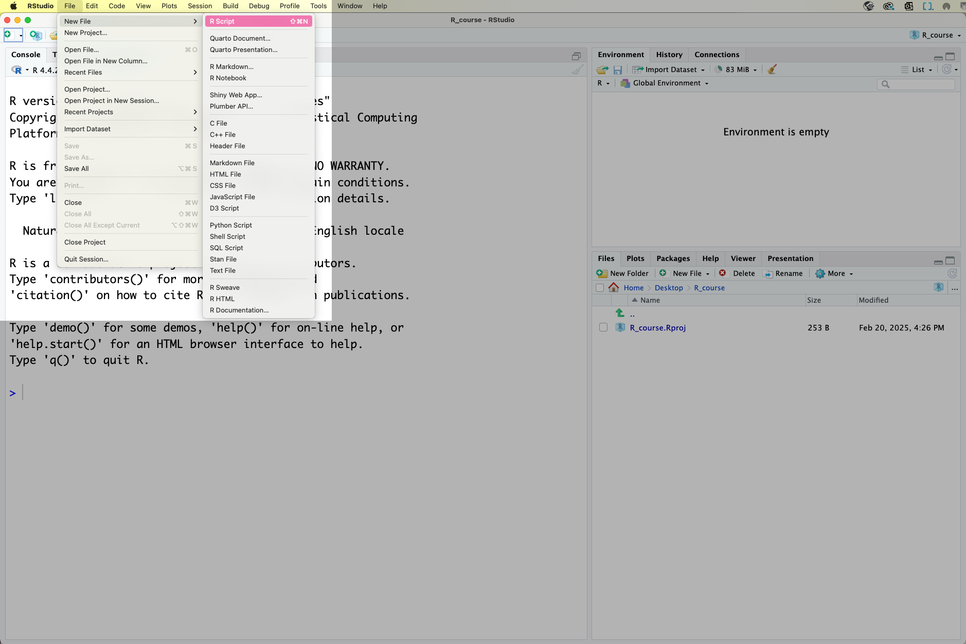The width and height of the screenshot is (966, 644).
Task: Expand the Recent Projects submenu
Action: point(130,112)
